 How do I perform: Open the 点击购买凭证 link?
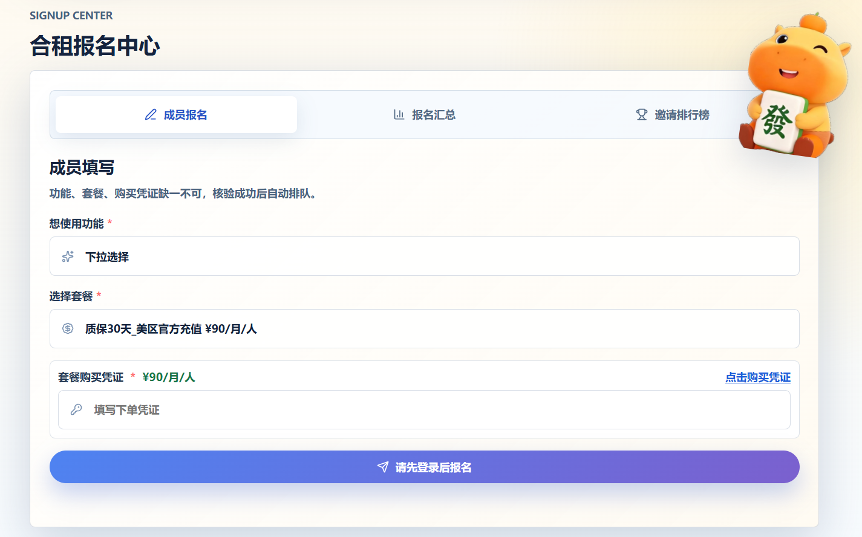758,377
